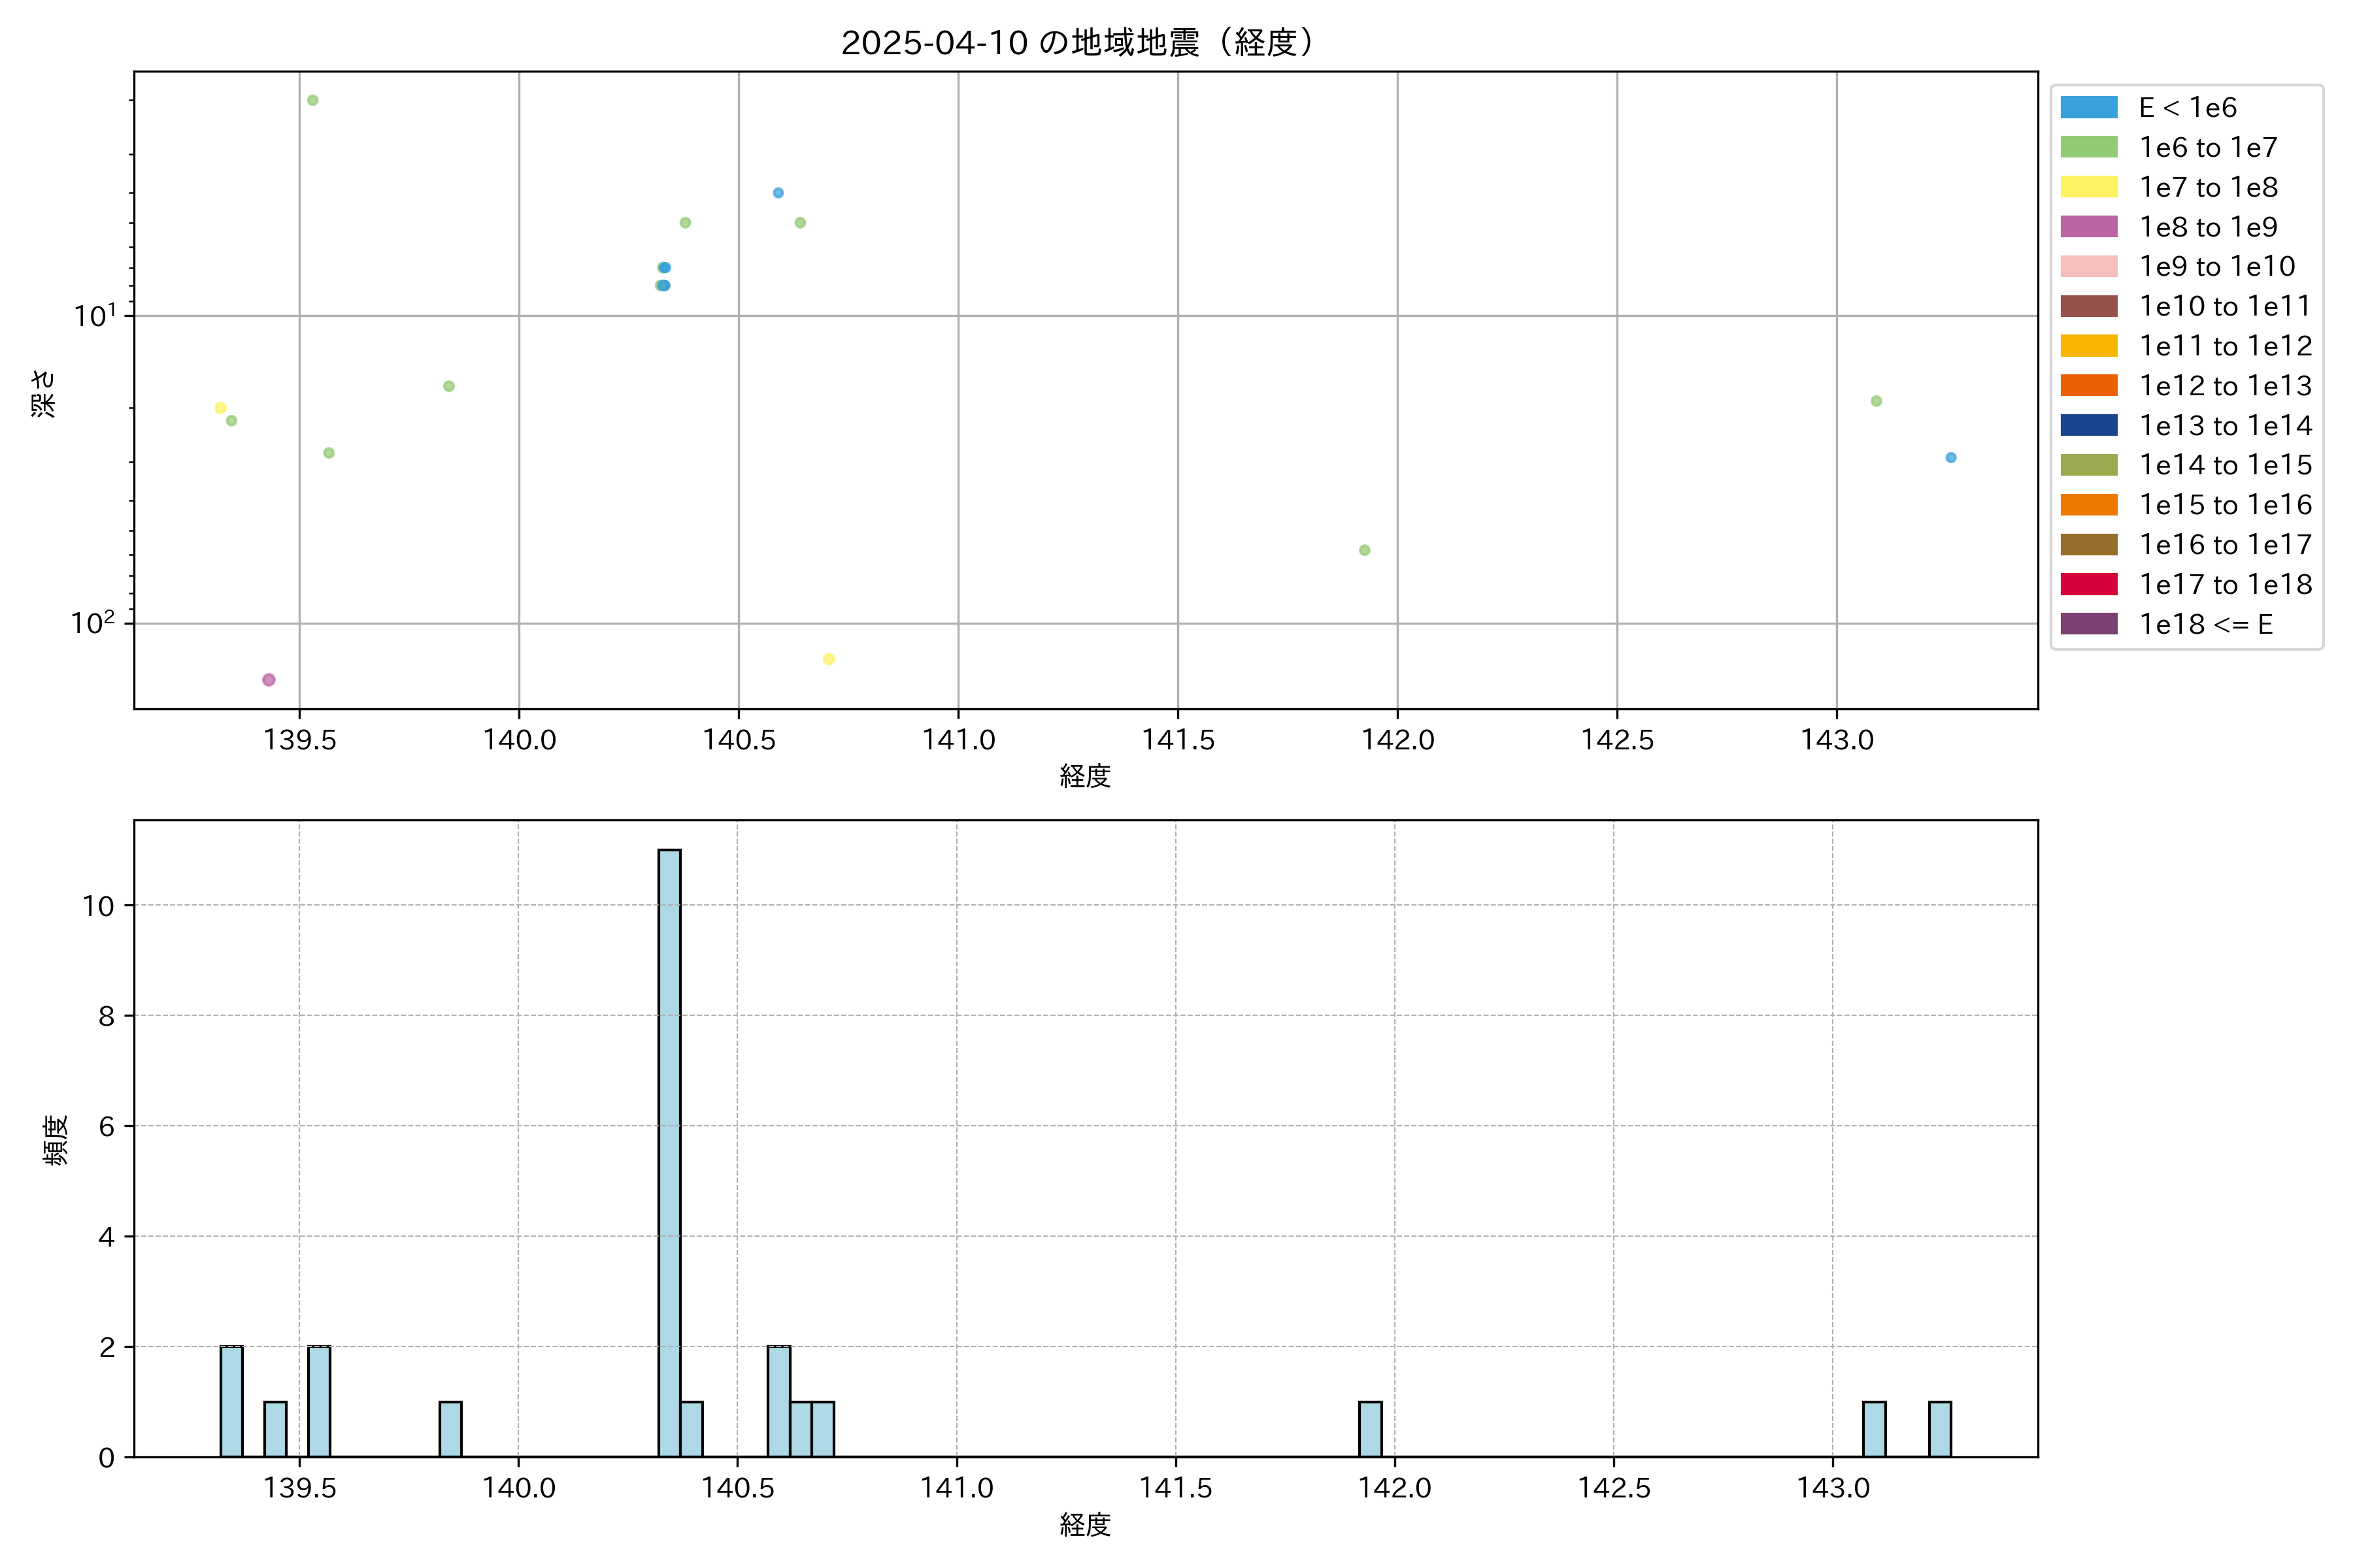Click the chart title 2025-04-10 の地域地震
Image resolution: width=2353 pixels, height=1568 pixels.
1077,42
